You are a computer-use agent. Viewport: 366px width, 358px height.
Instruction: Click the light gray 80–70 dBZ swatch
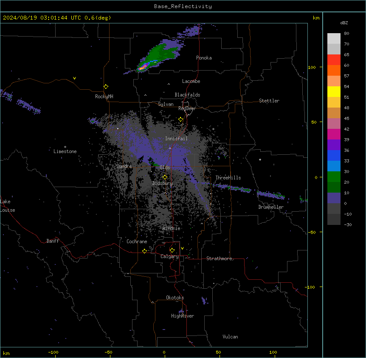[x=334, y=39]
